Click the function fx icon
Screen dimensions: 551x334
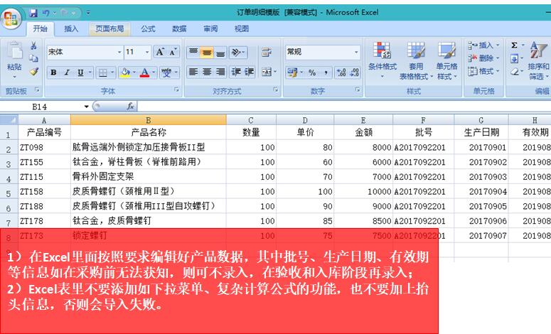(x=130, y=106)
